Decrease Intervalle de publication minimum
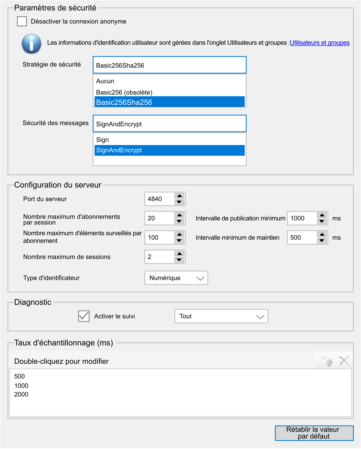The image size is (361, 449). pyautogui.click(x=322, y=221)
